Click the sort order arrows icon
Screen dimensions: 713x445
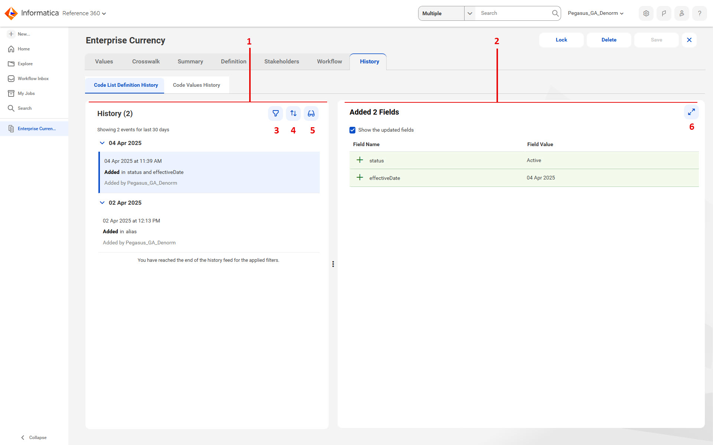(x=293, y=113)
